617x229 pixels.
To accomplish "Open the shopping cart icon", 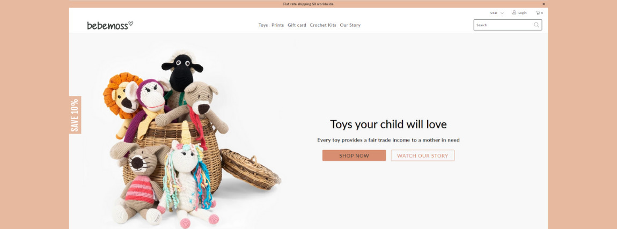I will click(538, 13).
